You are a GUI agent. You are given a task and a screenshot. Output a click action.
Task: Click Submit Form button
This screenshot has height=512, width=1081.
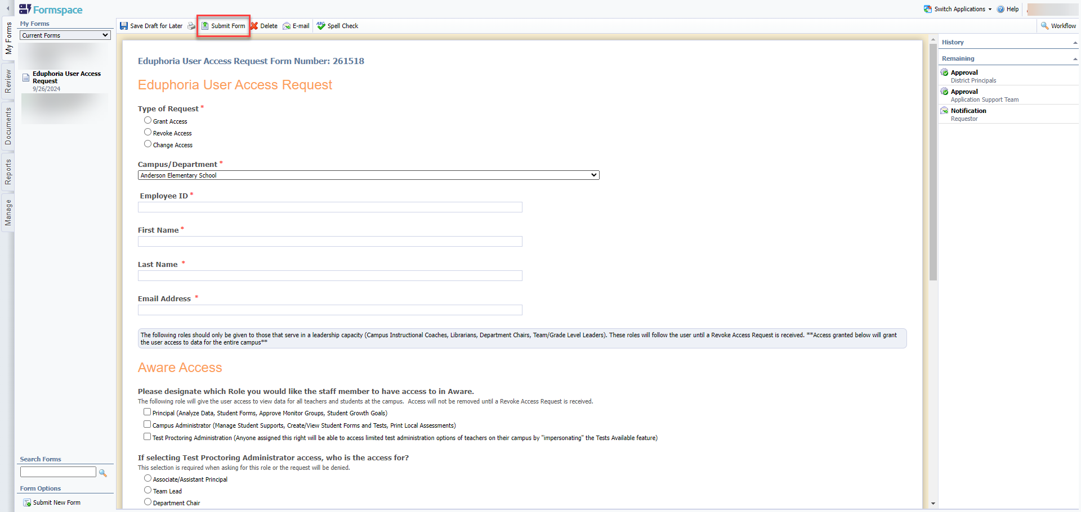pos(224,26)
